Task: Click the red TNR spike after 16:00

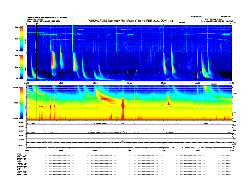Action: [x=168, y=99]
